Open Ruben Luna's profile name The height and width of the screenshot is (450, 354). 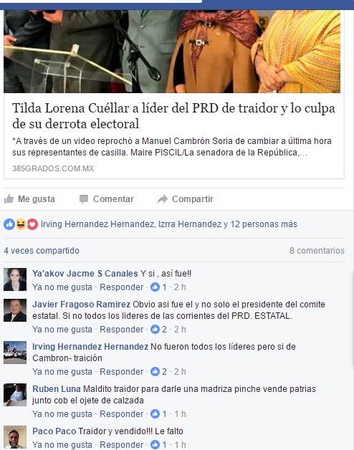57,389
